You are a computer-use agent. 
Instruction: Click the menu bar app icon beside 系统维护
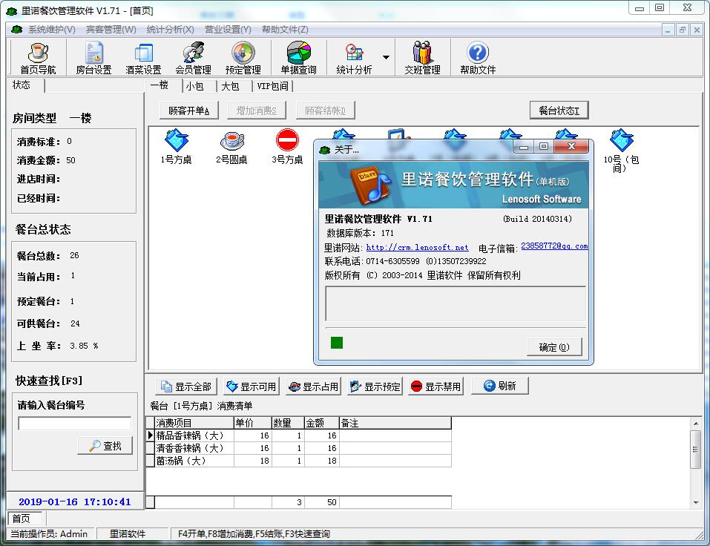click(x=17, y=30)
